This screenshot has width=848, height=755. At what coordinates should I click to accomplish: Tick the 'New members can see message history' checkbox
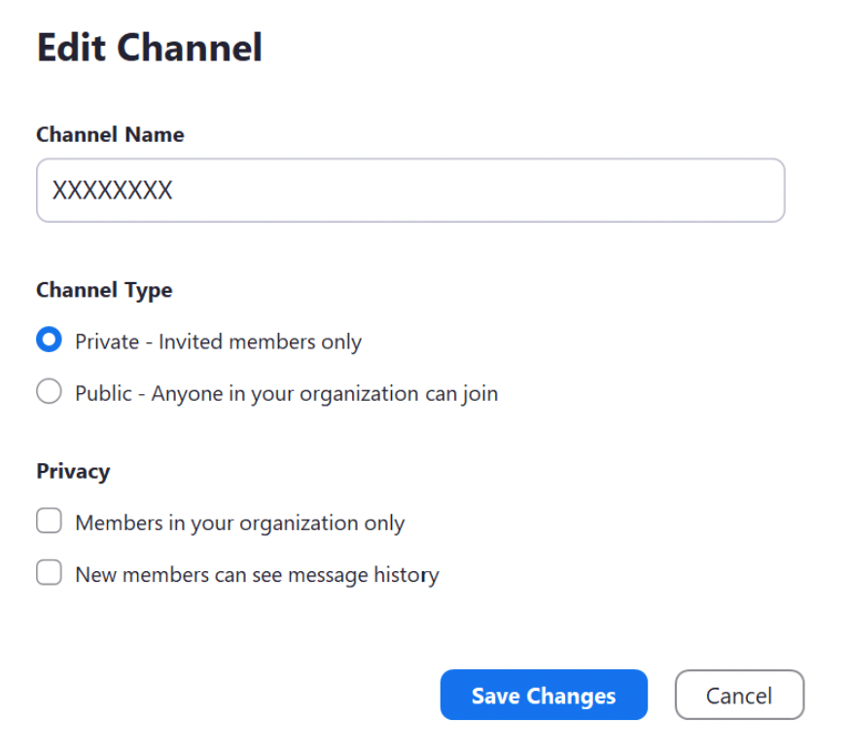tap(49, 573)
